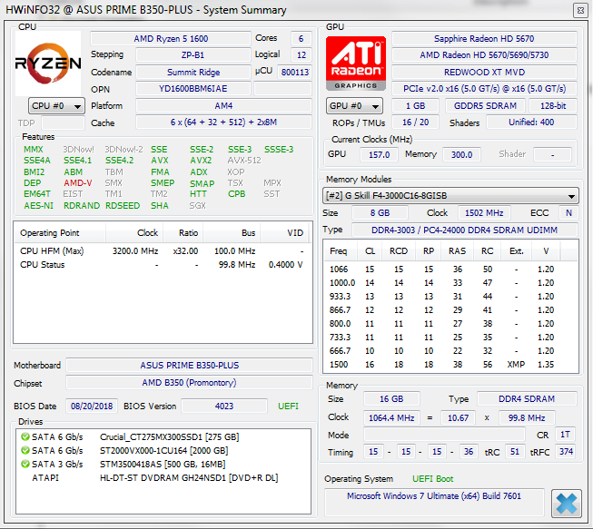Click the empty TDP field

point(63,122)
